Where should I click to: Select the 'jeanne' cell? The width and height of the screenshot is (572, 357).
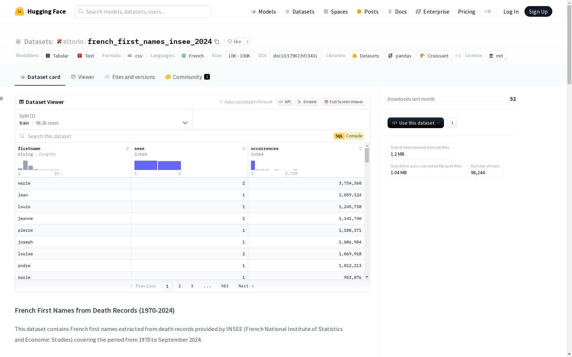click(x=73, y=218)
